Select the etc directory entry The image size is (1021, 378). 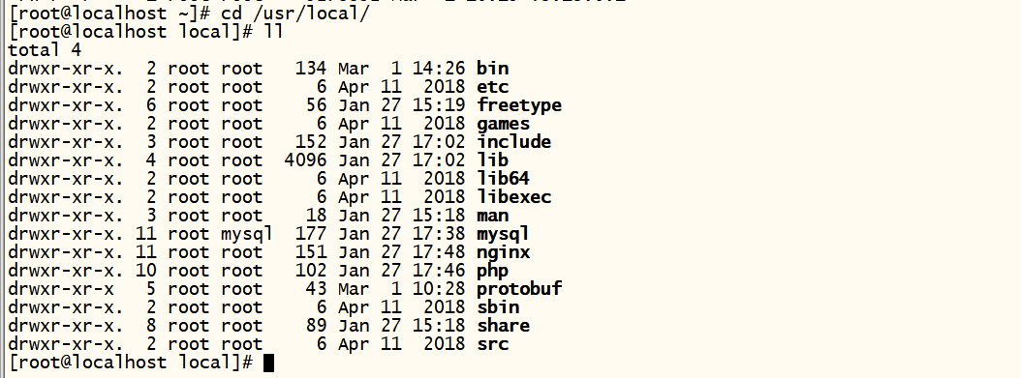coord(492,87)
